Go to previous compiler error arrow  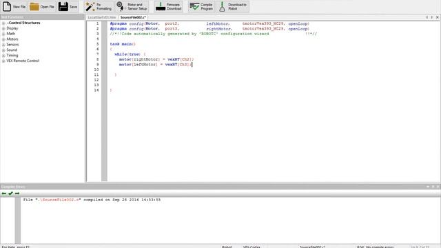4,194
